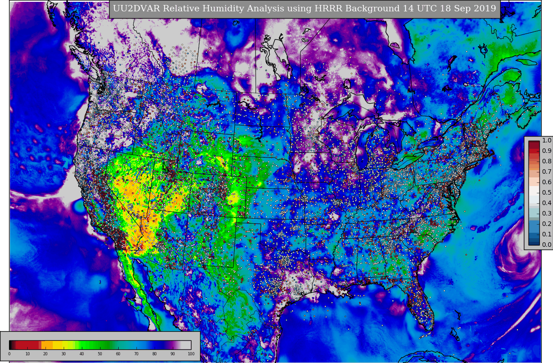Click the "0.5" label on right colorbar
Screen dimensions: 553x363
point(547,193)
